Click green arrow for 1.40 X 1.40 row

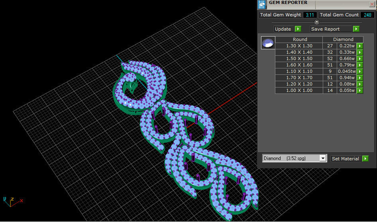[x=359, y=52]
